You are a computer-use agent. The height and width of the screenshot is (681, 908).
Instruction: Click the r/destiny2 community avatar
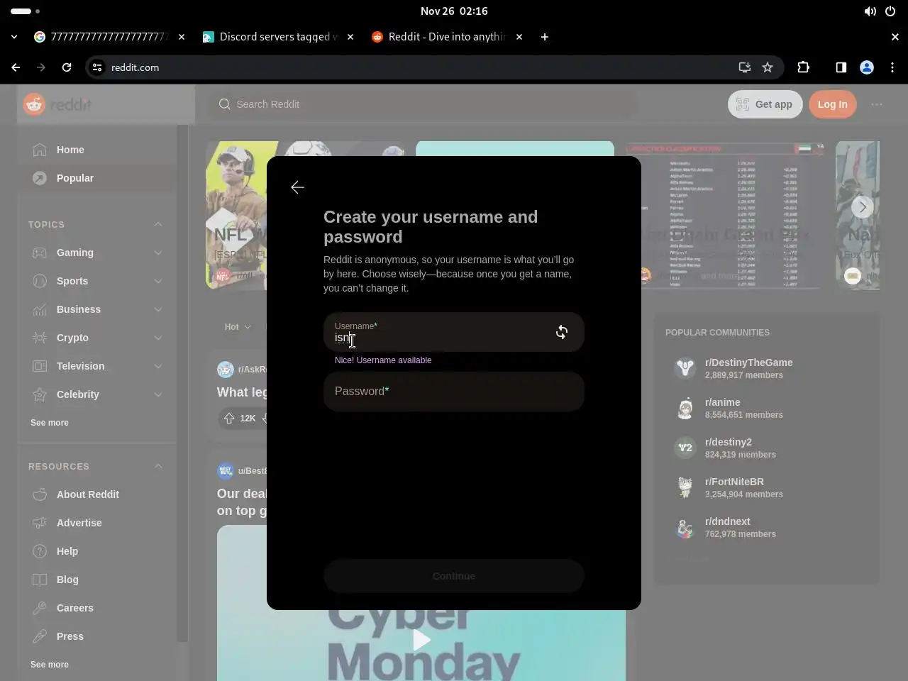685,448
